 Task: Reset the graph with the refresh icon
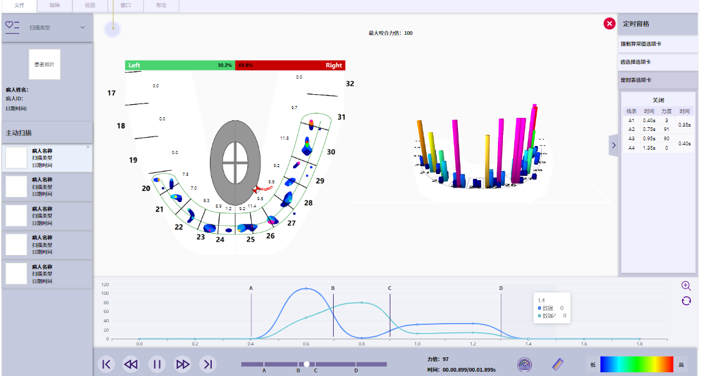point(686,301)
